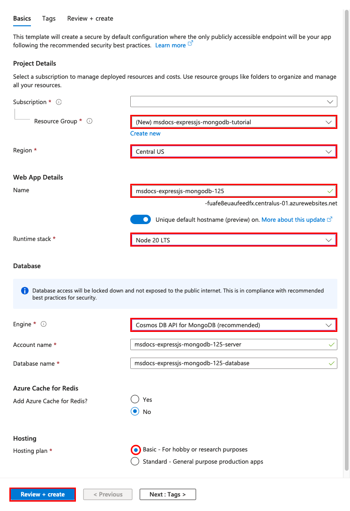Image resolution: width=350 pixels, height=511 pixels.
Task: Select Yes for Azure Cache for Redis
Action: coord(135,399)
